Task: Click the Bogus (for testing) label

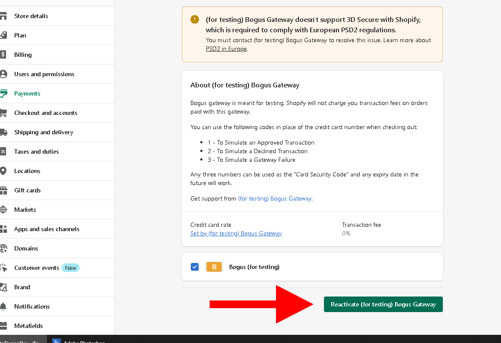Action: pos(254,267)
